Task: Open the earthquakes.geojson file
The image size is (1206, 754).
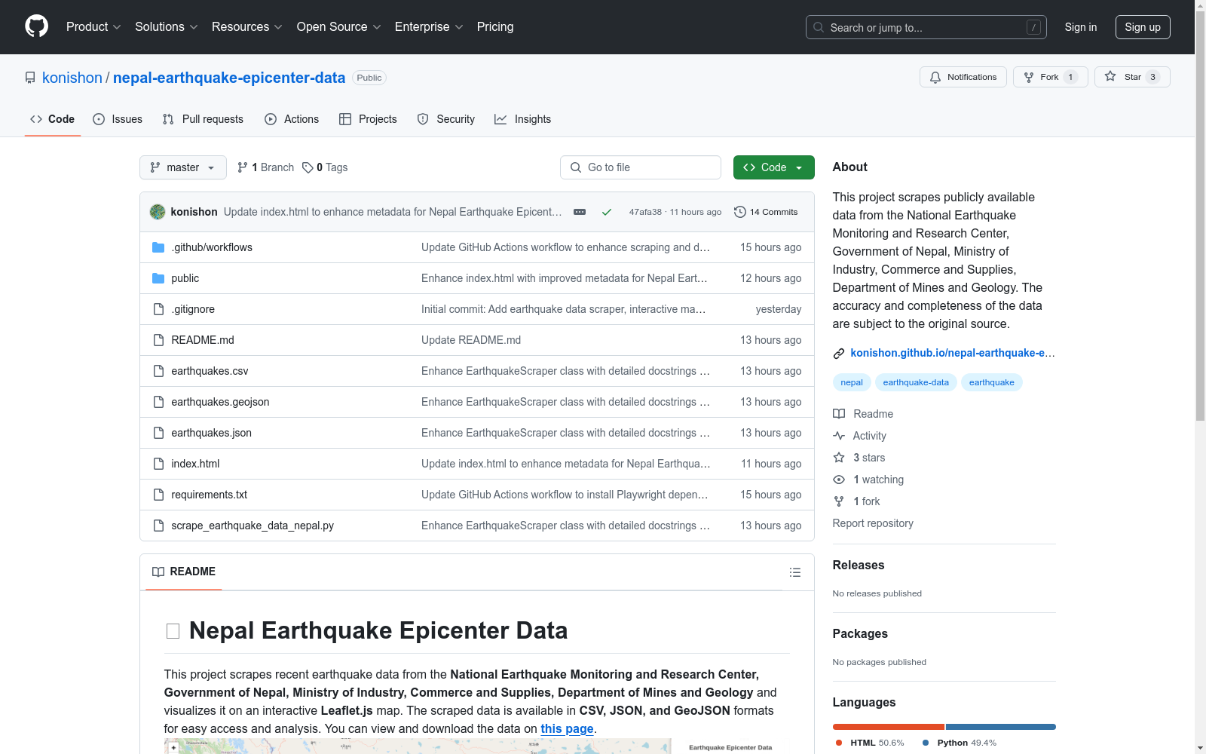Action: [x=220, y=402]
